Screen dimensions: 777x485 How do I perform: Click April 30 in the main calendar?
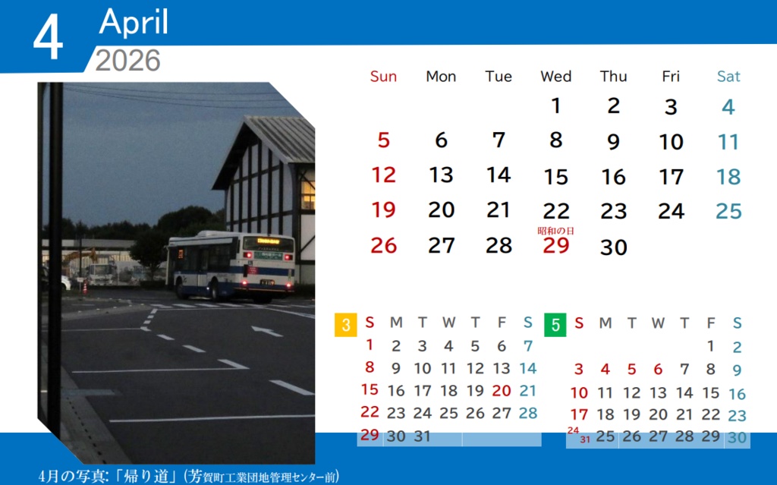pyautogui.click(x=613, y=247)
